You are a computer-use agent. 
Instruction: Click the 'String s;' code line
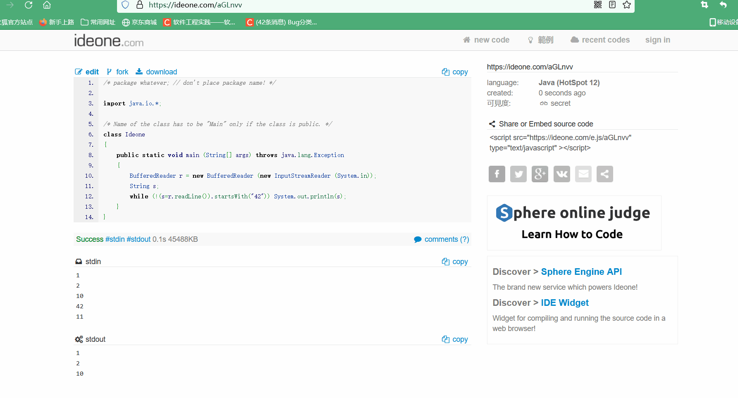tap(144, 186)
